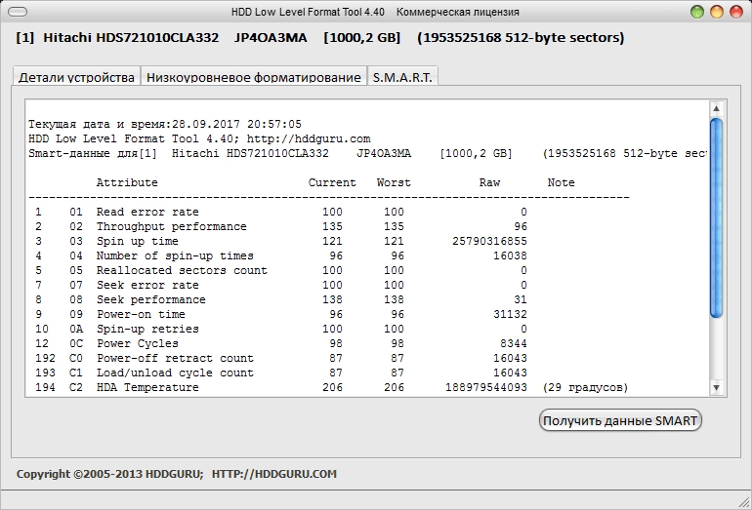Image resolution: width=752 pixels, height=510 pixels.
Task: Click the scrollbar down arrow
Action: pos(716,388)
